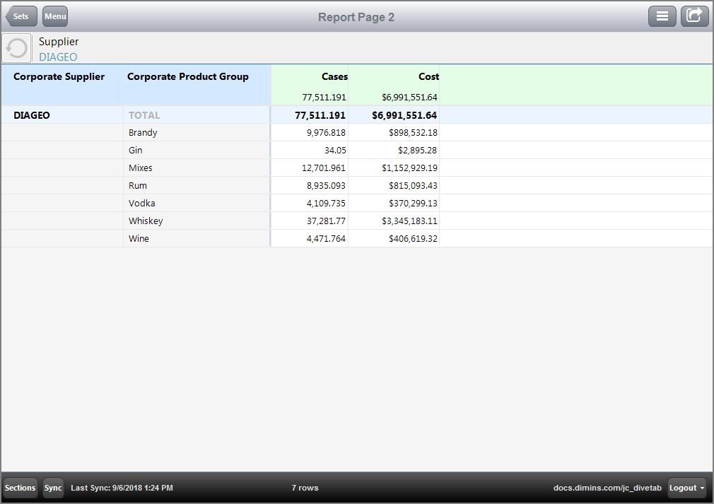Open the DIAGEO supplier drill-down link
Screen dimensions: 714x504
[x=57, y=57]
